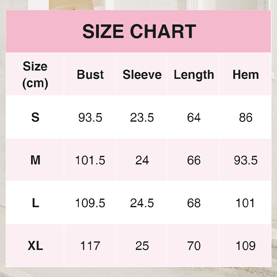Click the L size row label
Viewport: 277px width, 277px height.
click(35, 203)
